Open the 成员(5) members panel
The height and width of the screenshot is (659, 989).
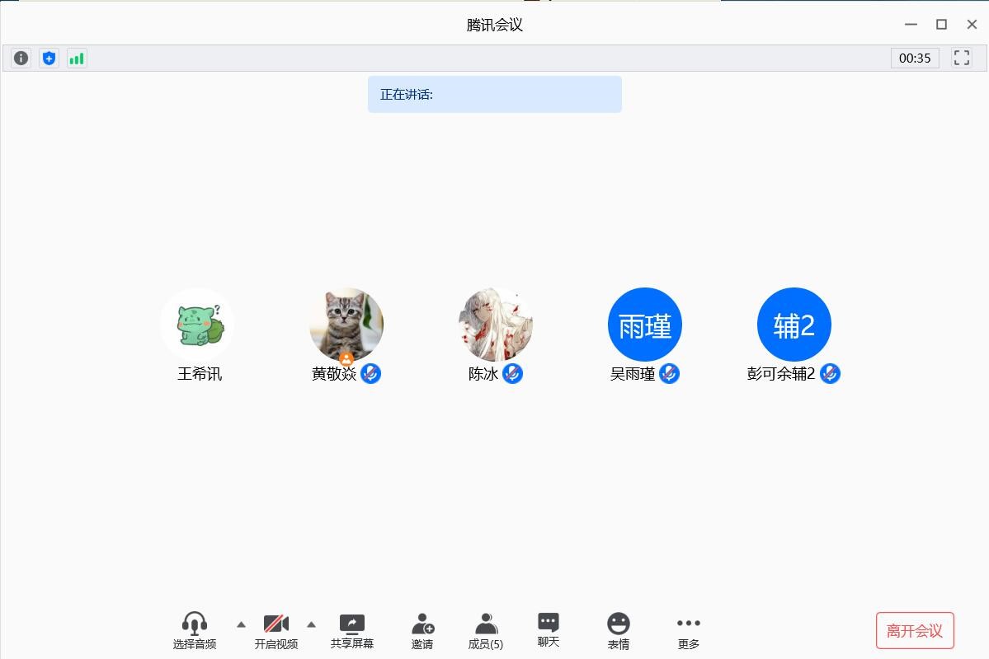[x=486, y=624]
